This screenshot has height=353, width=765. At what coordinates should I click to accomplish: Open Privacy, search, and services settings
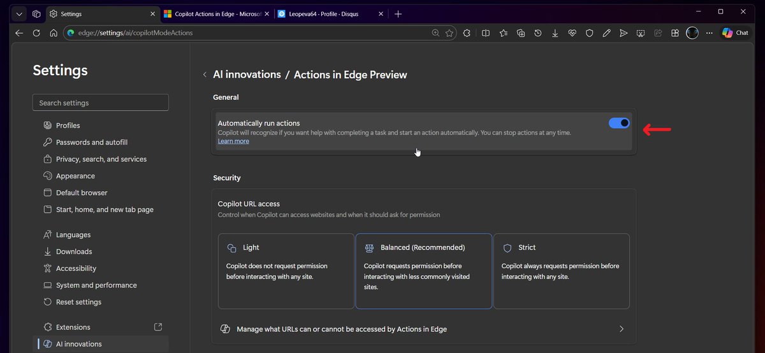click(x=101, y=159)
